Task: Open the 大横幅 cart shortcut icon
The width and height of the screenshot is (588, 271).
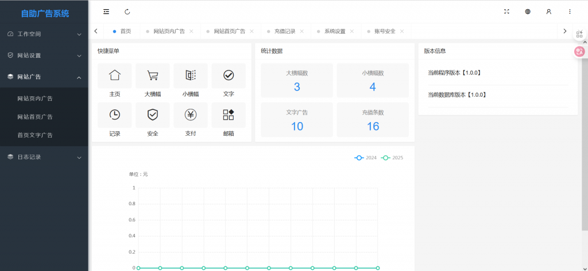Action: click(153, 75)
